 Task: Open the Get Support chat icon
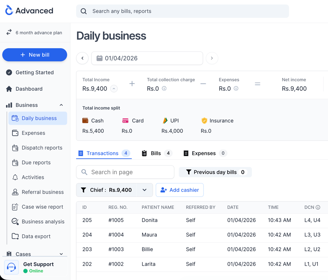[x=11, y=267]
